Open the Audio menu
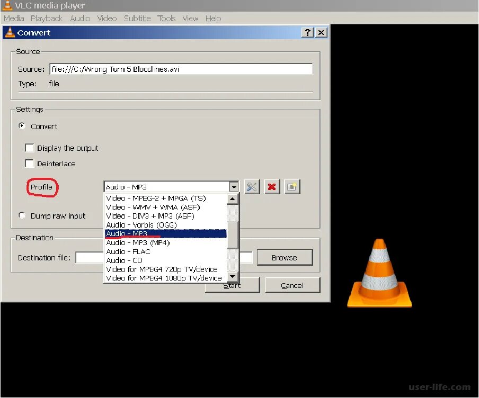This screenshot has height=398, width=479. 80,19
